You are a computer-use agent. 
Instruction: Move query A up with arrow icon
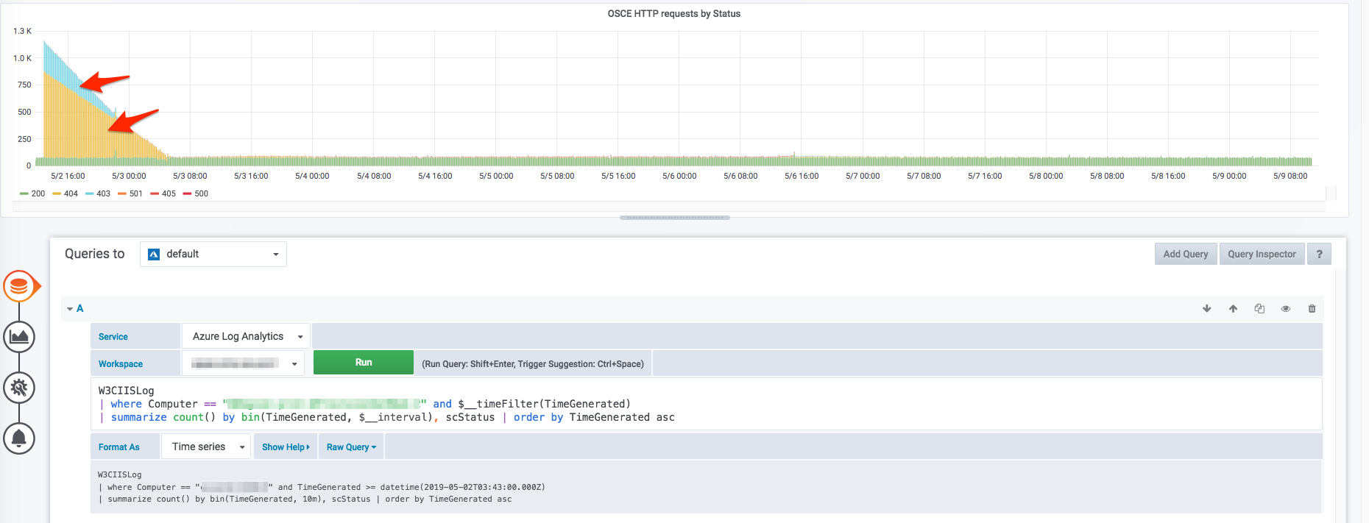pyautogui.click(x=1234, y=308)
